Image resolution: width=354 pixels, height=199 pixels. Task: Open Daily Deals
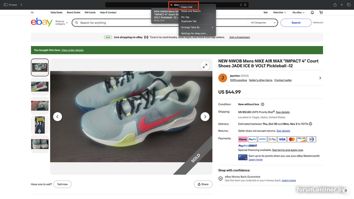click(x=57, y=13)
